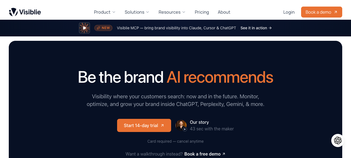This screenshot has height=158, width=351.
Task: Click the arrow icon in Book a demo button
Action: click(336, 12)
